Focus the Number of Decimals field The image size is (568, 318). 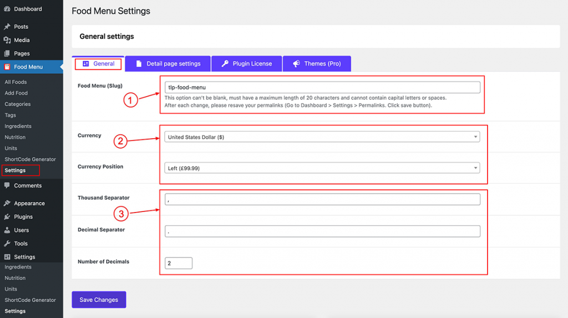pos(179,263)
